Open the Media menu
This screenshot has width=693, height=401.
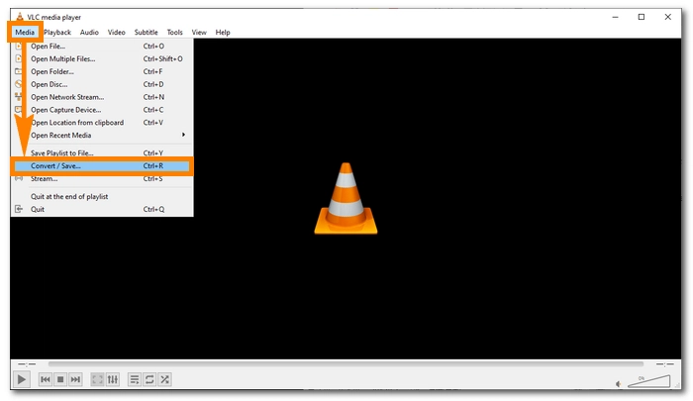click(25, 32)
